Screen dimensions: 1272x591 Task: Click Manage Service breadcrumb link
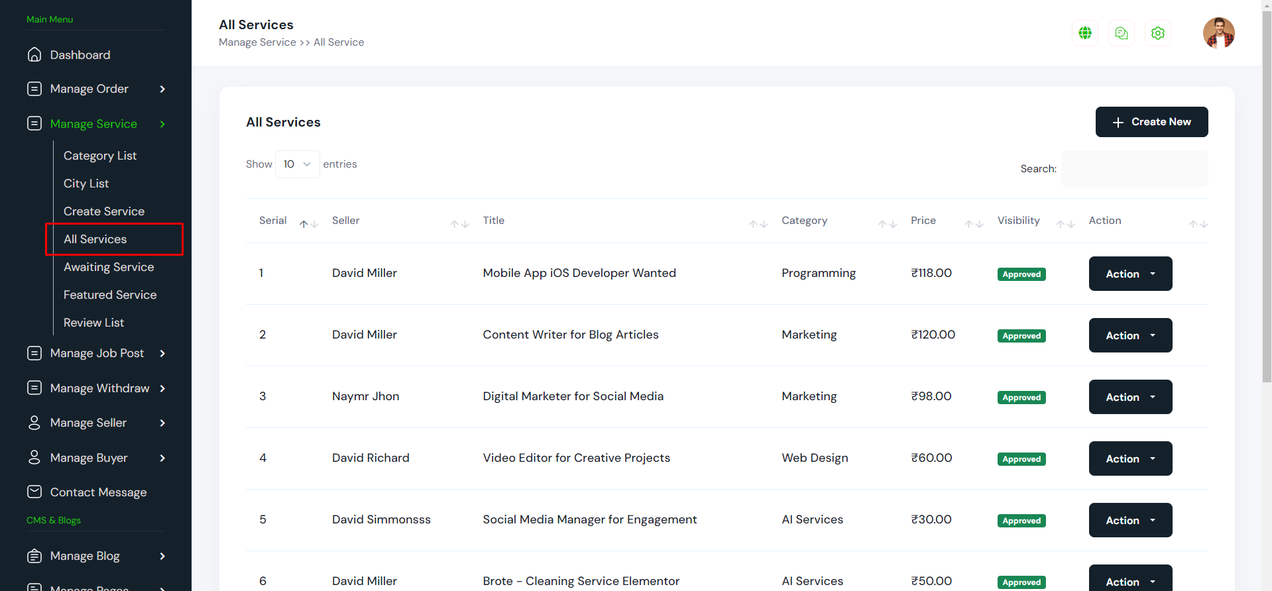pos(257,42)
